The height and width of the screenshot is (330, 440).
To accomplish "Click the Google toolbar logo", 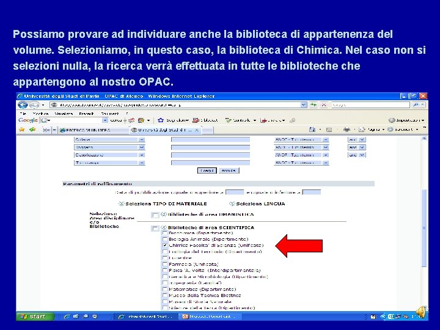I will click(28, 120).
